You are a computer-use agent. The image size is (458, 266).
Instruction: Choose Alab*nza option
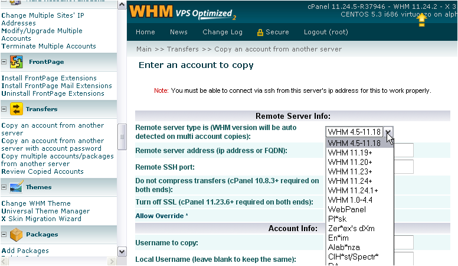click(x=359, y=247)
